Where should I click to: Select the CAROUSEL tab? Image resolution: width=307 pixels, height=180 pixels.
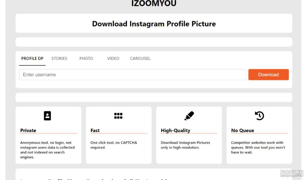click(140, 59)
